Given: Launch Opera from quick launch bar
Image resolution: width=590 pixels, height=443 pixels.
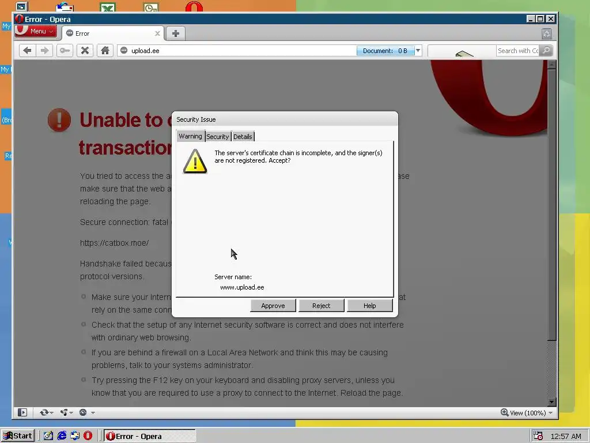Looking at the screenshot, I should [x=88, y=436].
